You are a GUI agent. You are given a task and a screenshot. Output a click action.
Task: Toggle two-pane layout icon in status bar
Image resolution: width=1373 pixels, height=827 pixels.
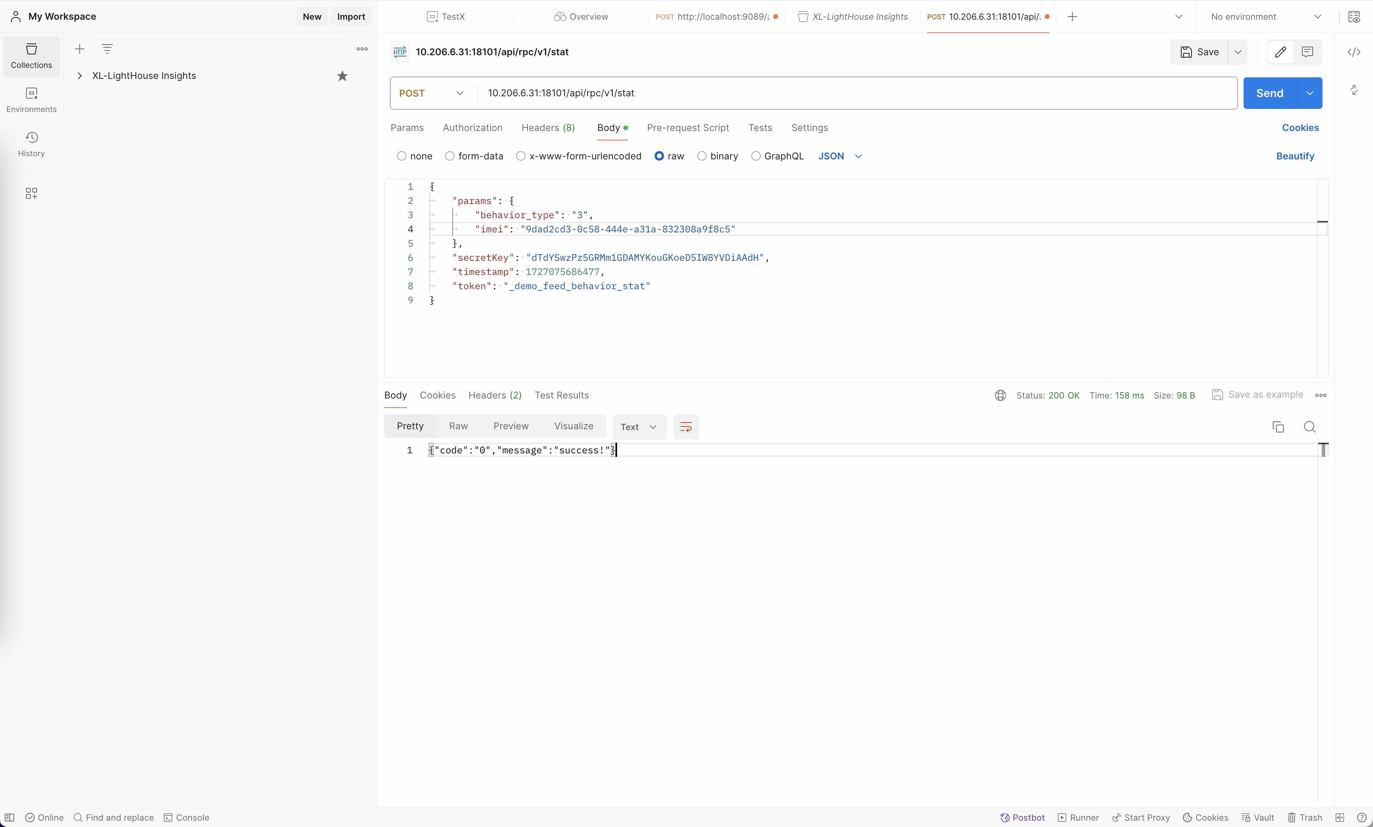pos(1339,818)
